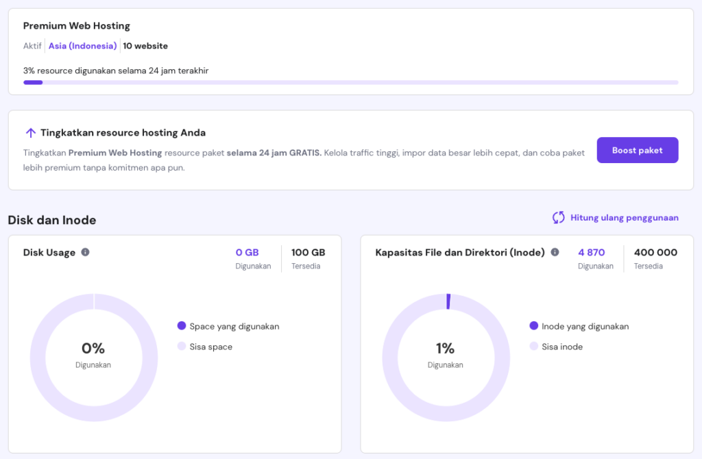Click the upward arrow boost icon

coord(30,132)
